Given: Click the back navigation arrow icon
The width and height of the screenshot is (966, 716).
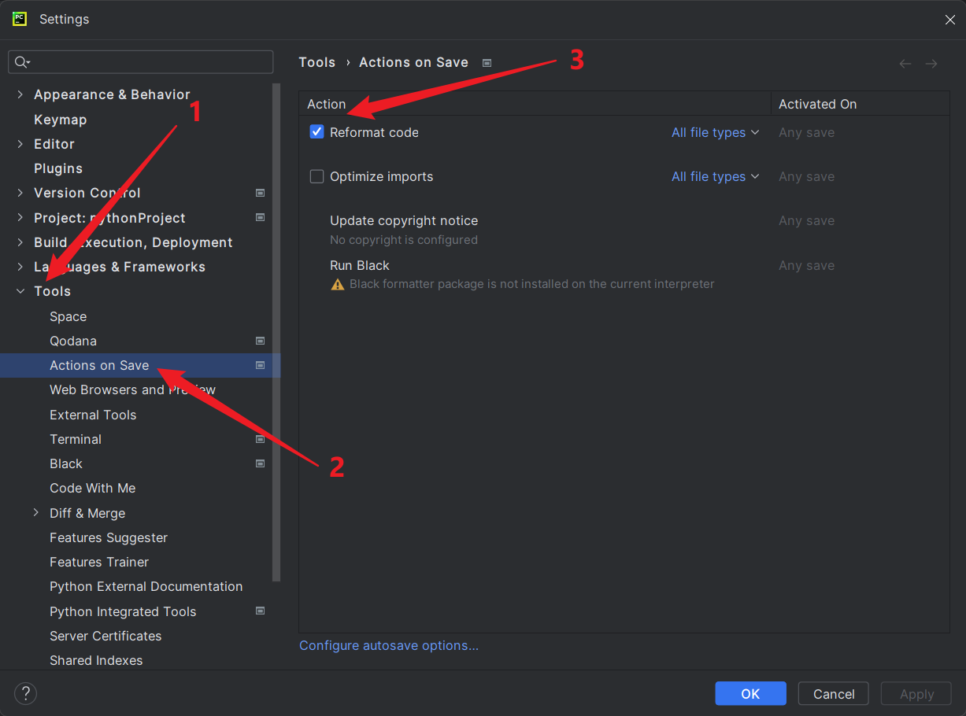Looking at the screenshot, I should coord(905,64).
